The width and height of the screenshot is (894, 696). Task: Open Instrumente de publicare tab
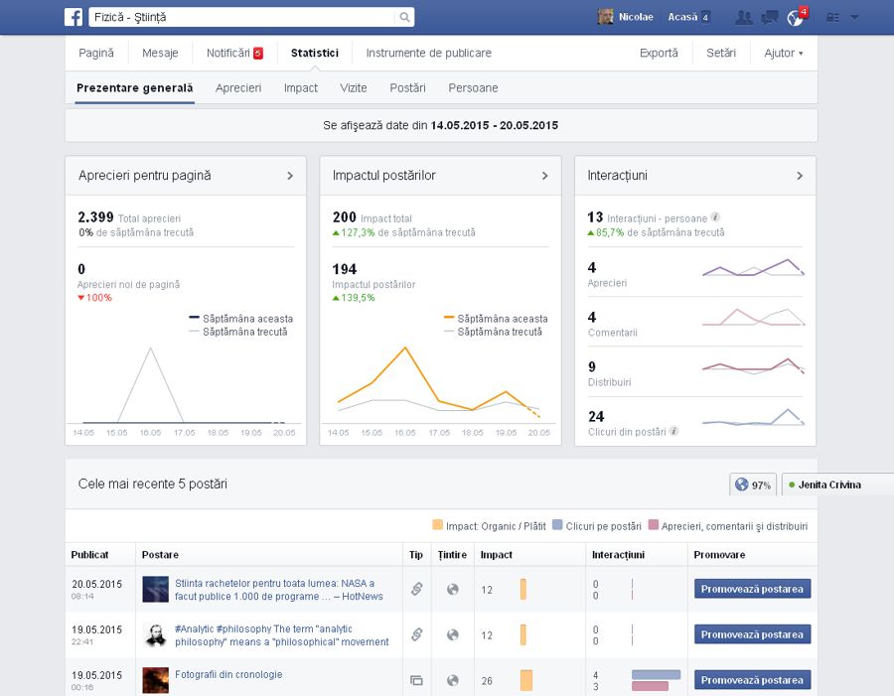[429, 53]
